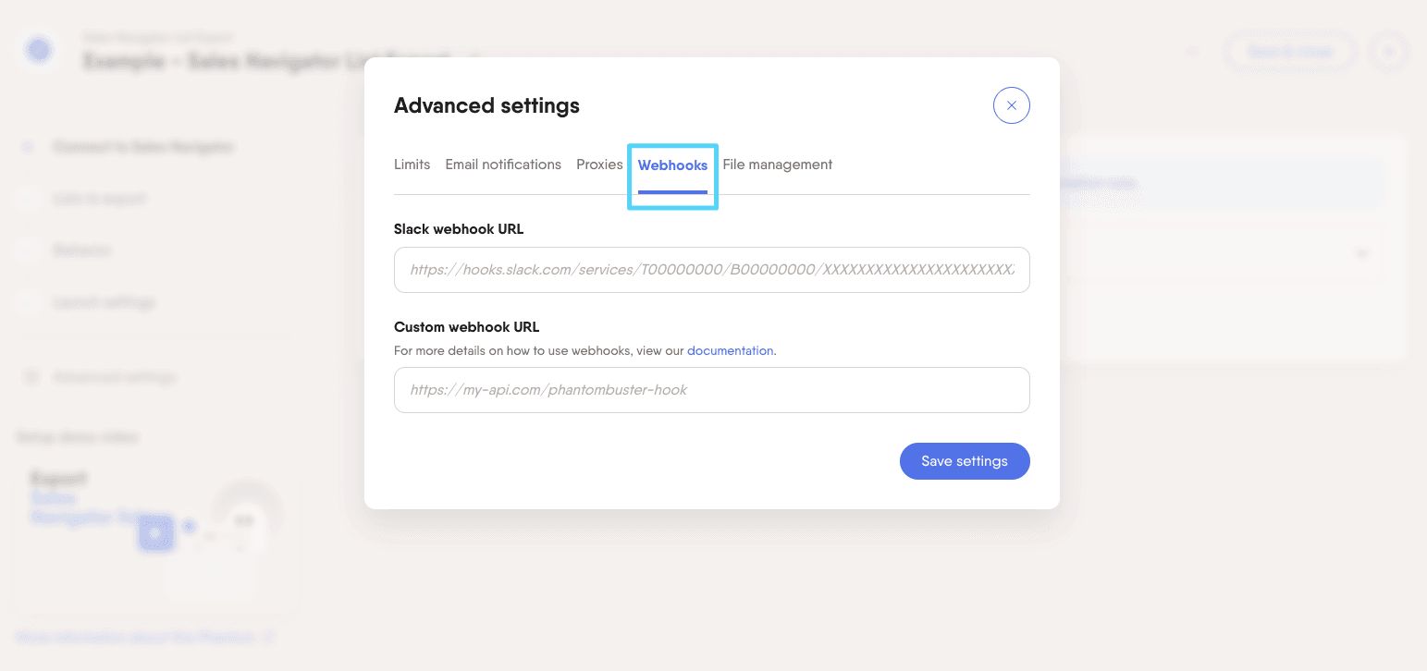
Task: Select the List to export step
Action: pyautogui.click(x=99, y=199)
